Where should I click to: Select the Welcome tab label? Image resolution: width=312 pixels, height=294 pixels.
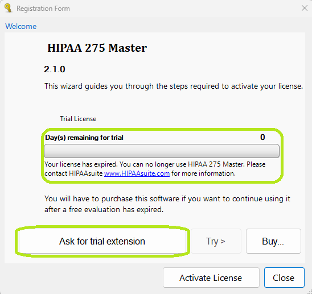21,26
